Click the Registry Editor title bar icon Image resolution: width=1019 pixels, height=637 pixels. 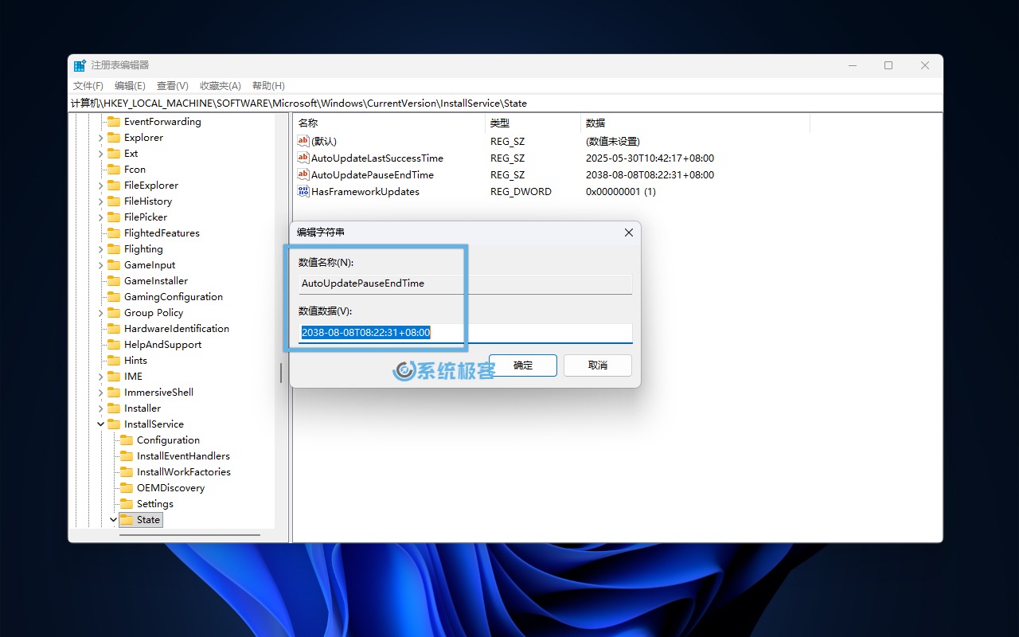pos(79,64)
